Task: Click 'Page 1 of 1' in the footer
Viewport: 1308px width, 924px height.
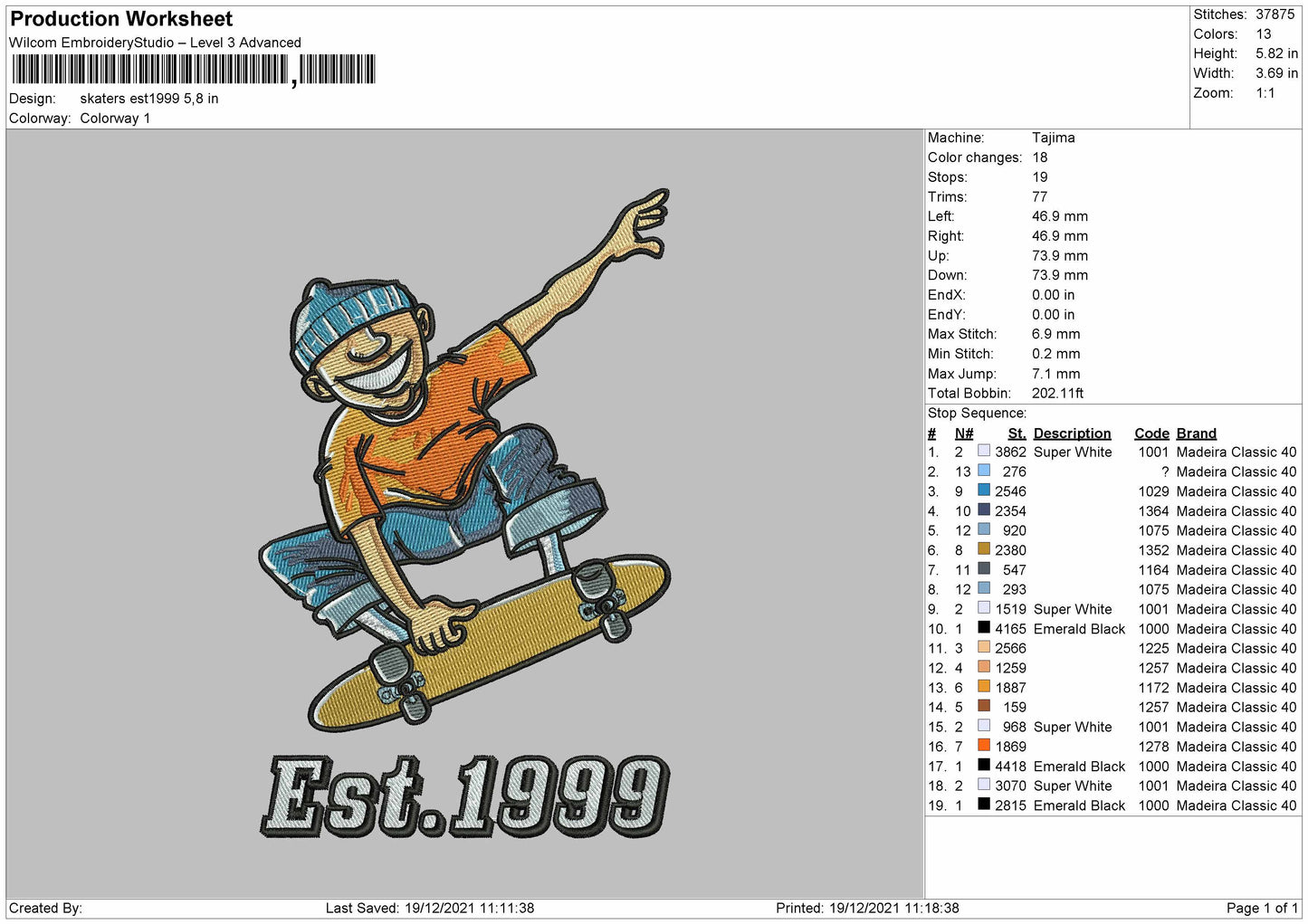Action: tap(1262, 908)
